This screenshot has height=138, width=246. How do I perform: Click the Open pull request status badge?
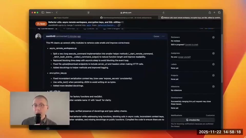[41, 24]
